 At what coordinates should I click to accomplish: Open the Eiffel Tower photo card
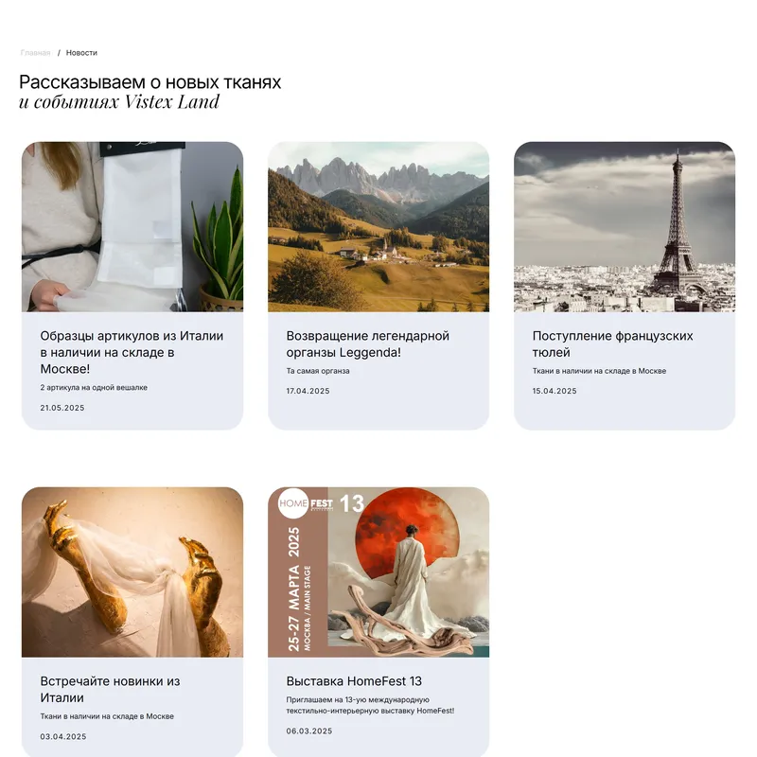(x=625, y=226)
